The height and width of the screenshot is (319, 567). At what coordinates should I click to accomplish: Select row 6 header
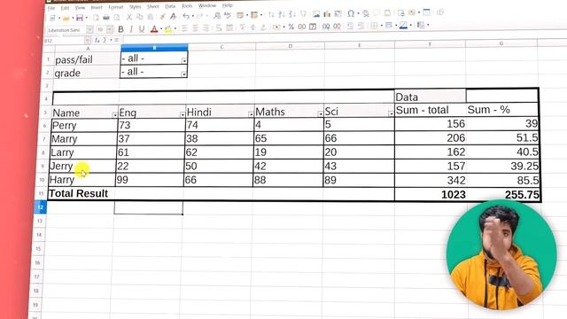pos(45,126)
